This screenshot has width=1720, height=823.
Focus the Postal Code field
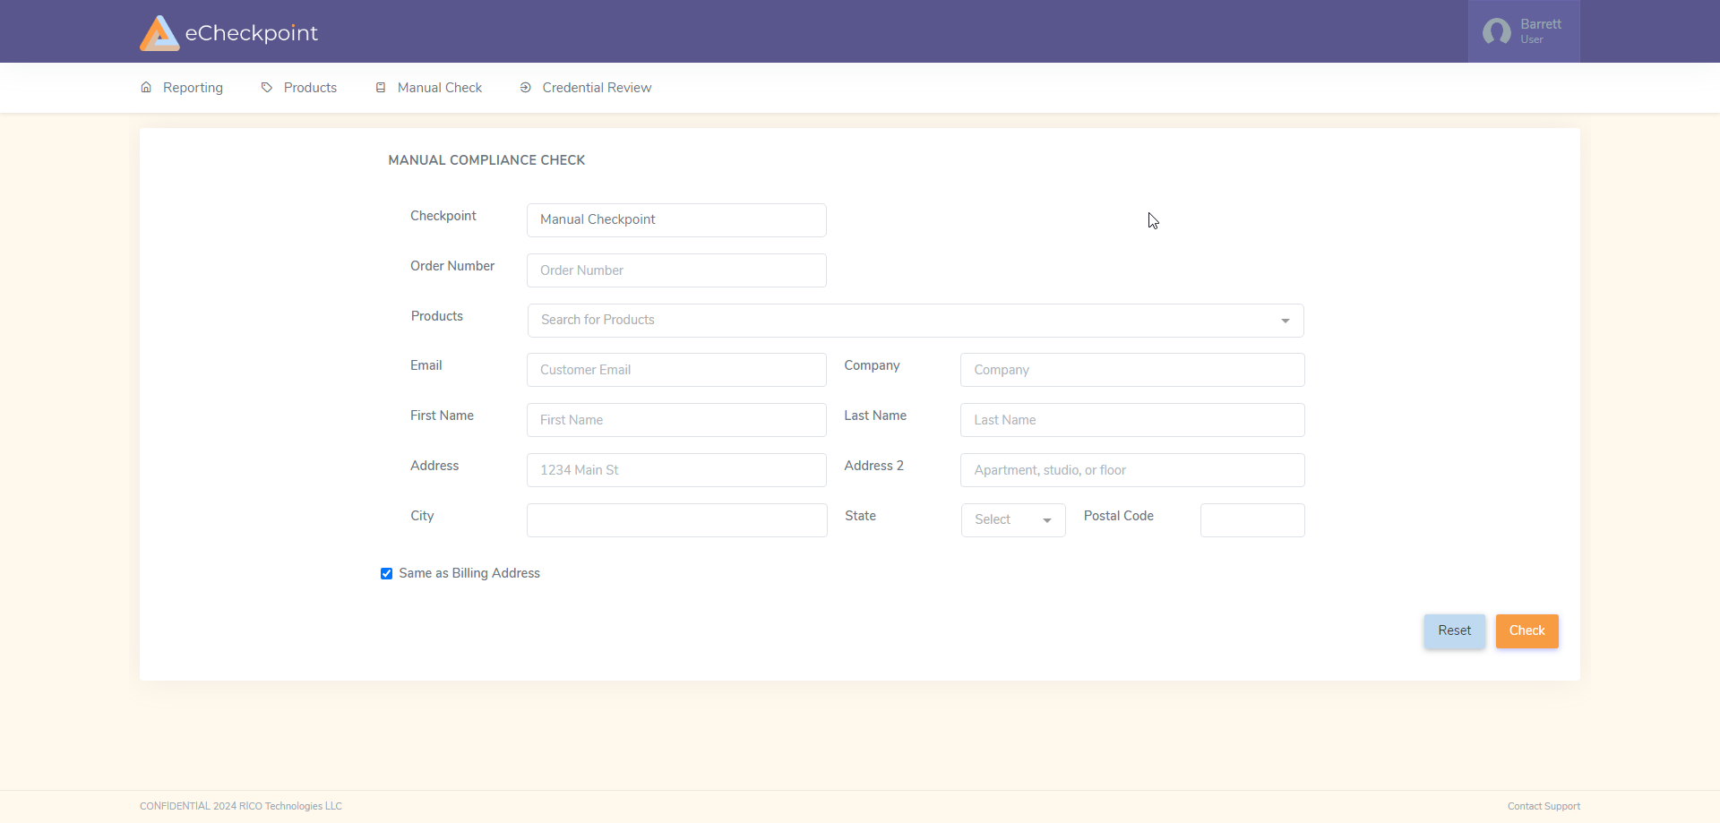(x=1252, y=520)
